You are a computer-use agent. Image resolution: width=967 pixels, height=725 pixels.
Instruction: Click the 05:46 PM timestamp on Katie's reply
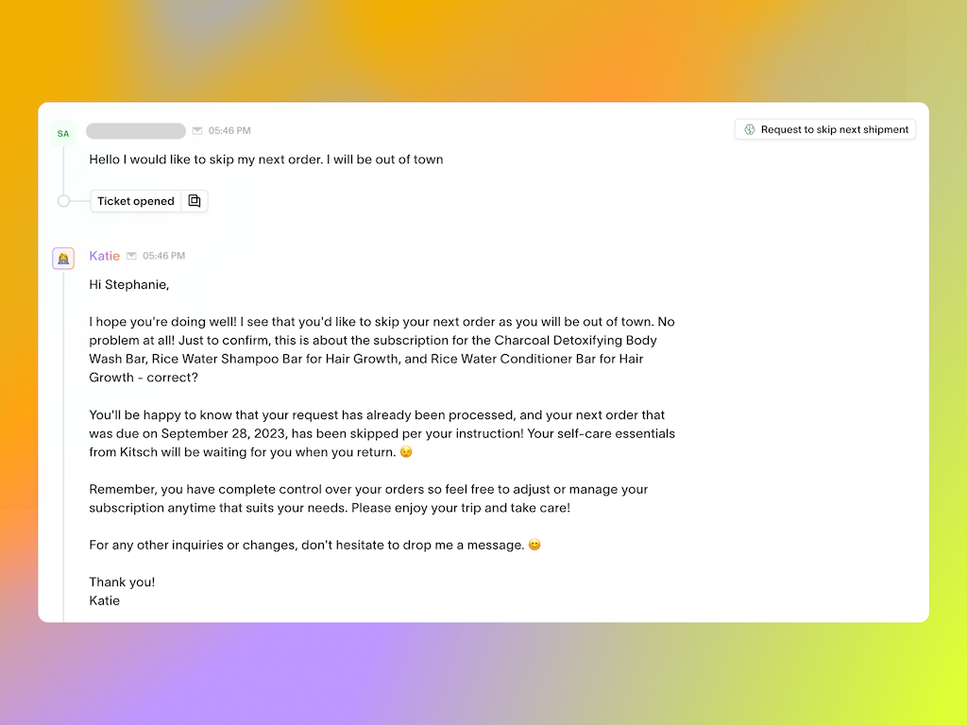click(164, 256)
